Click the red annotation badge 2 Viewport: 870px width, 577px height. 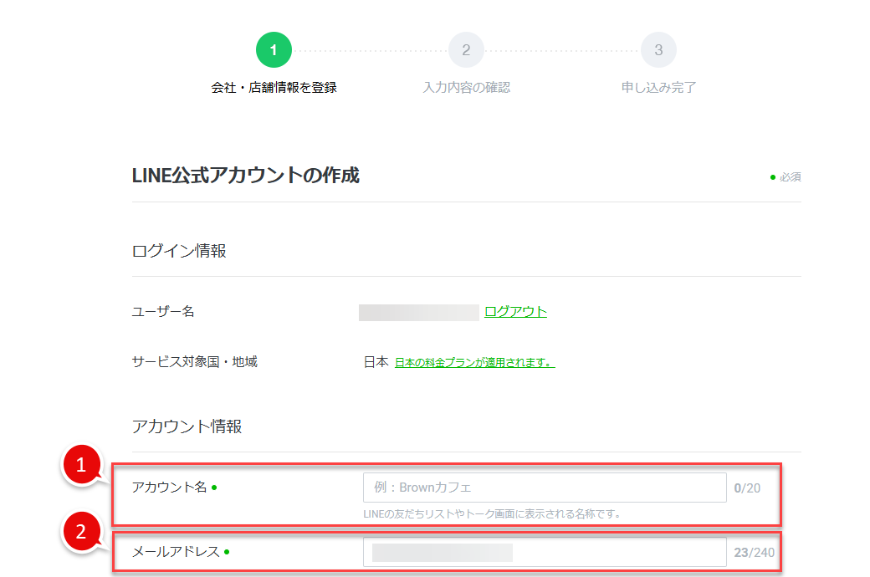[x=81, y=532]
